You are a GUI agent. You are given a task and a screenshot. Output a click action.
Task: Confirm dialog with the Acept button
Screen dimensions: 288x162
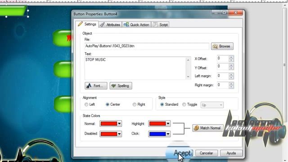point(182,153)
